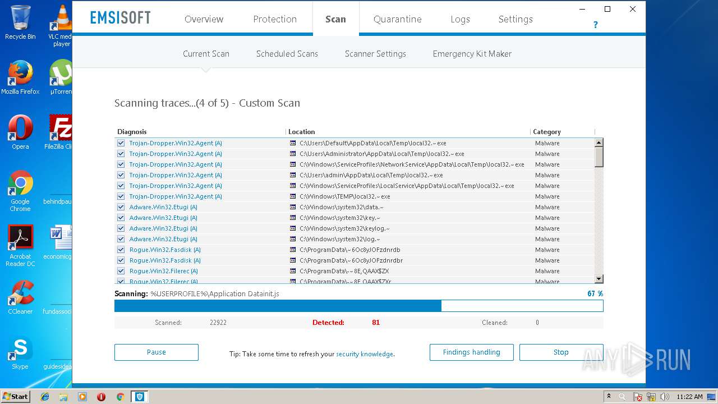The width and height of the screenshot is (718, 404).
Task: Uncheck Trojan-Dropper row for Users\Default path
Action: coord(121,143)
